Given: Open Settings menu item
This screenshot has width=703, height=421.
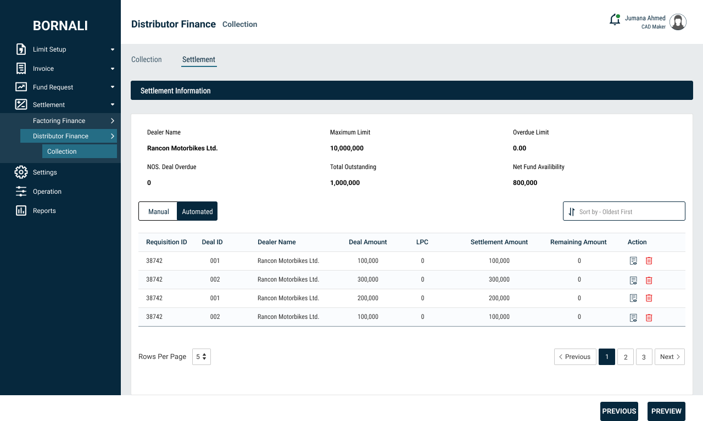Looking at the screenshot, I should [45, 172].
